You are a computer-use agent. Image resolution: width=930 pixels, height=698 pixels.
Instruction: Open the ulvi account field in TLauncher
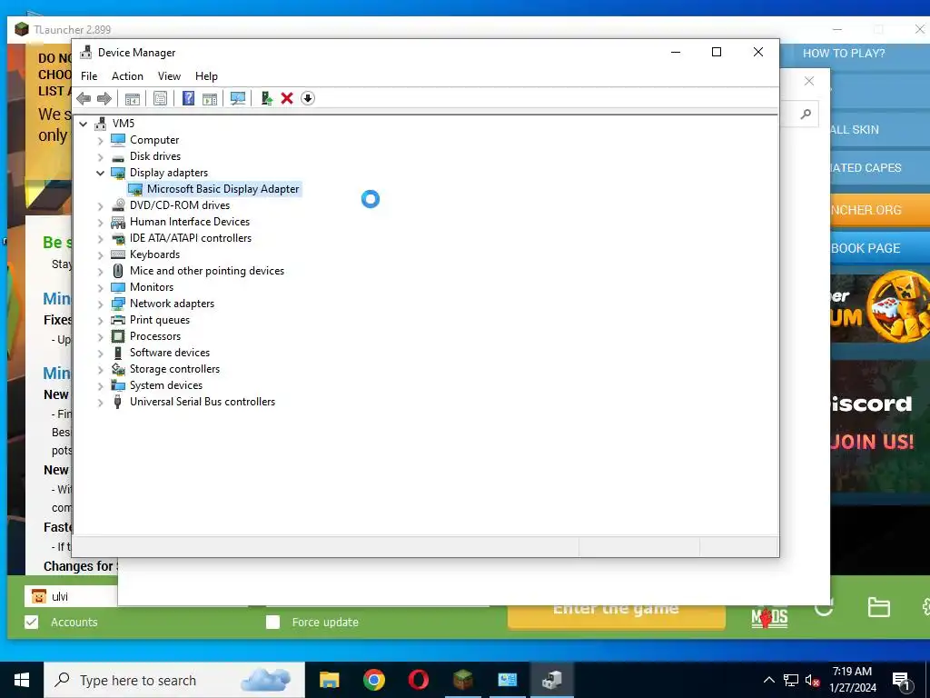click(71, 596)
